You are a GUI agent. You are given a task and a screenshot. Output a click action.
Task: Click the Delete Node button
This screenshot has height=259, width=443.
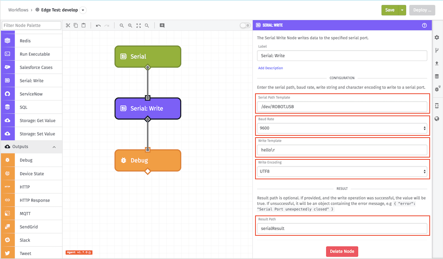(342, 251)
